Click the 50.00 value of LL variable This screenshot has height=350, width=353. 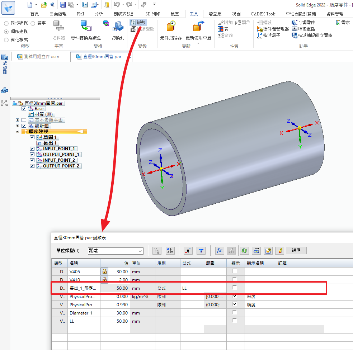coord(122,321)
